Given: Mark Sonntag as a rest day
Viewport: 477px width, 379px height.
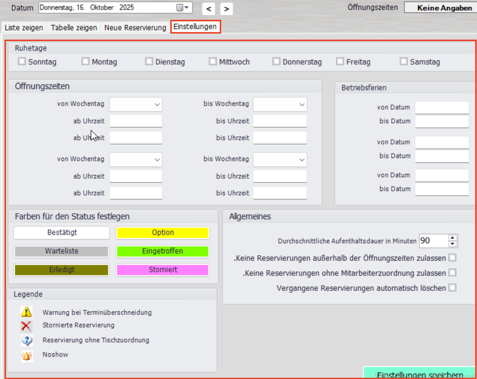Looking at the screenshot, I should [22, 62].
